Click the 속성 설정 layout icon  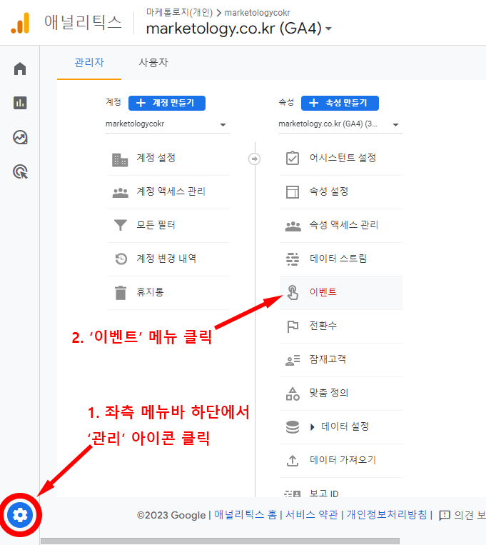click(293, 192)
